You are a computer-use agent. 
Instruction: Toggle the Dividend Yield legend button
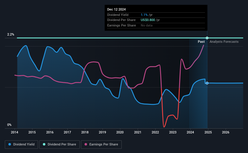(21, 145)
